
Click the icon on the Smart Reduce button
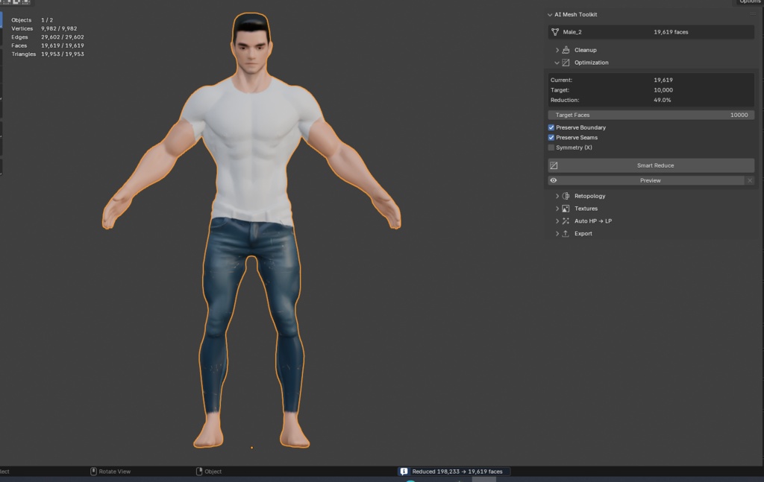pos(554,165)
